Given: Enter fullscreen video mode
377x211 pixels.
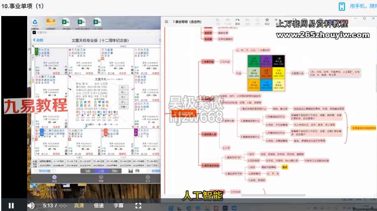Looking at the screenshot, I should [x=138, y=206].
